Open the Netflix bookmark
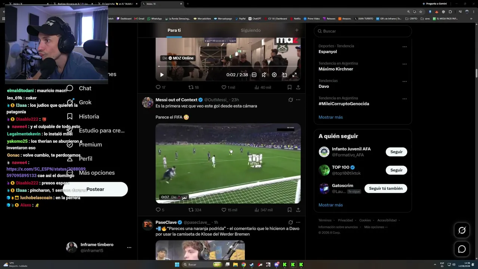478x269 pixels. point(295,19)
